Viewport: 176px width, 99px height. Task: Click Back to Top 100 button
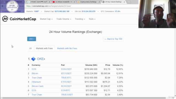[x=113, y=39]
